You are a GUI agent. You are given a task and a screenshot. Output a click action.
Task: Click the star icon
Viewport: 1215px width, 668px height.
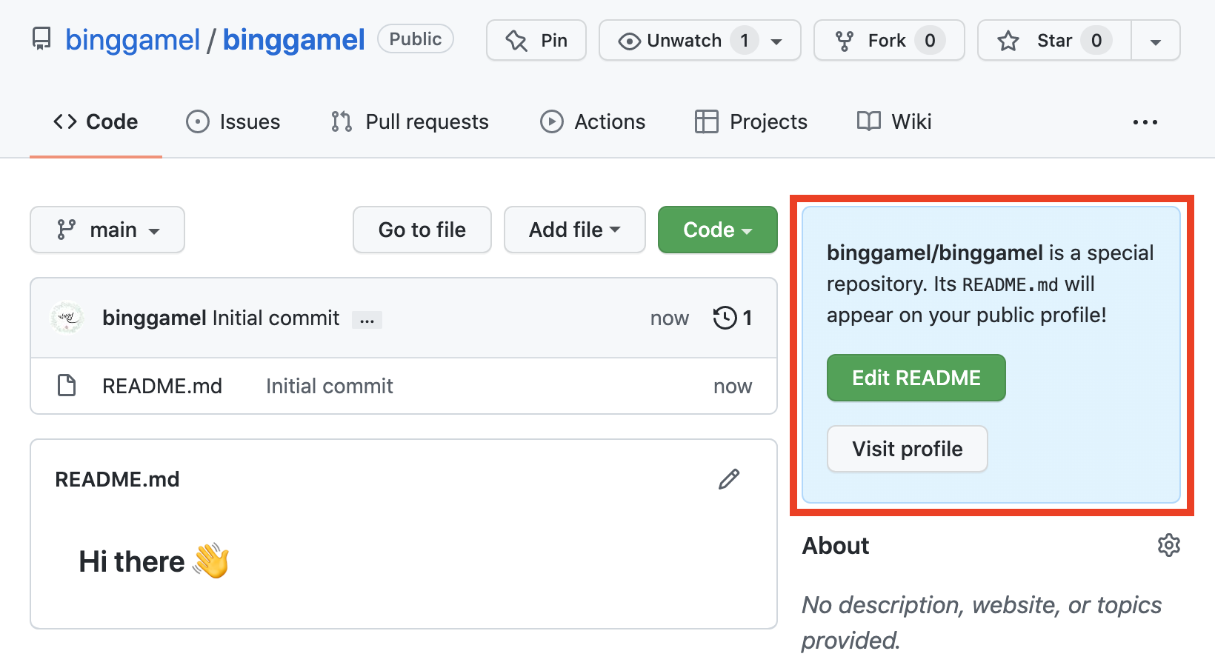[1008, 41]
